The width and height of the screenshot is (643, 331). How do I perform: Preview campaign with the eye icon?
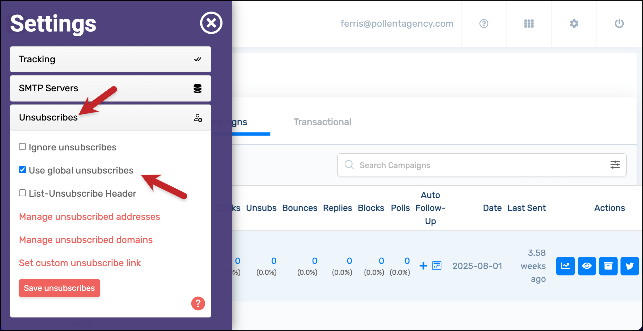587,266
